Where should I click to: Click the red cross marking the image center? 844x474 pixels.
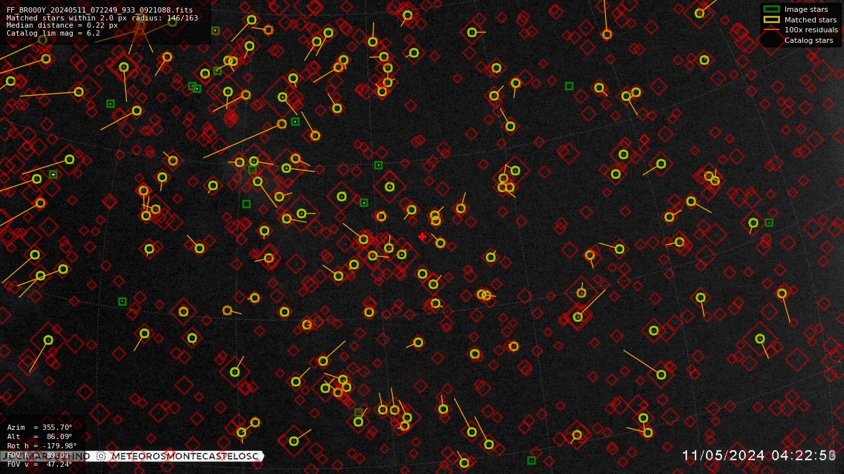click(x=422, y=237)
